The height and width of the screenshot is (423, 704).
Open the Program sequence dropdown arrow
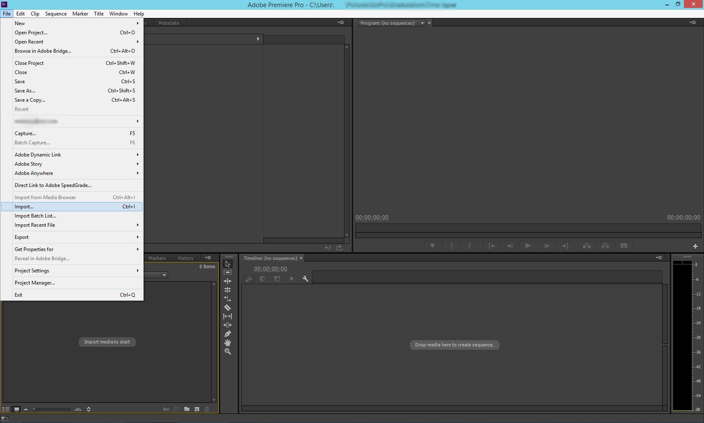[x=422, y=23]
